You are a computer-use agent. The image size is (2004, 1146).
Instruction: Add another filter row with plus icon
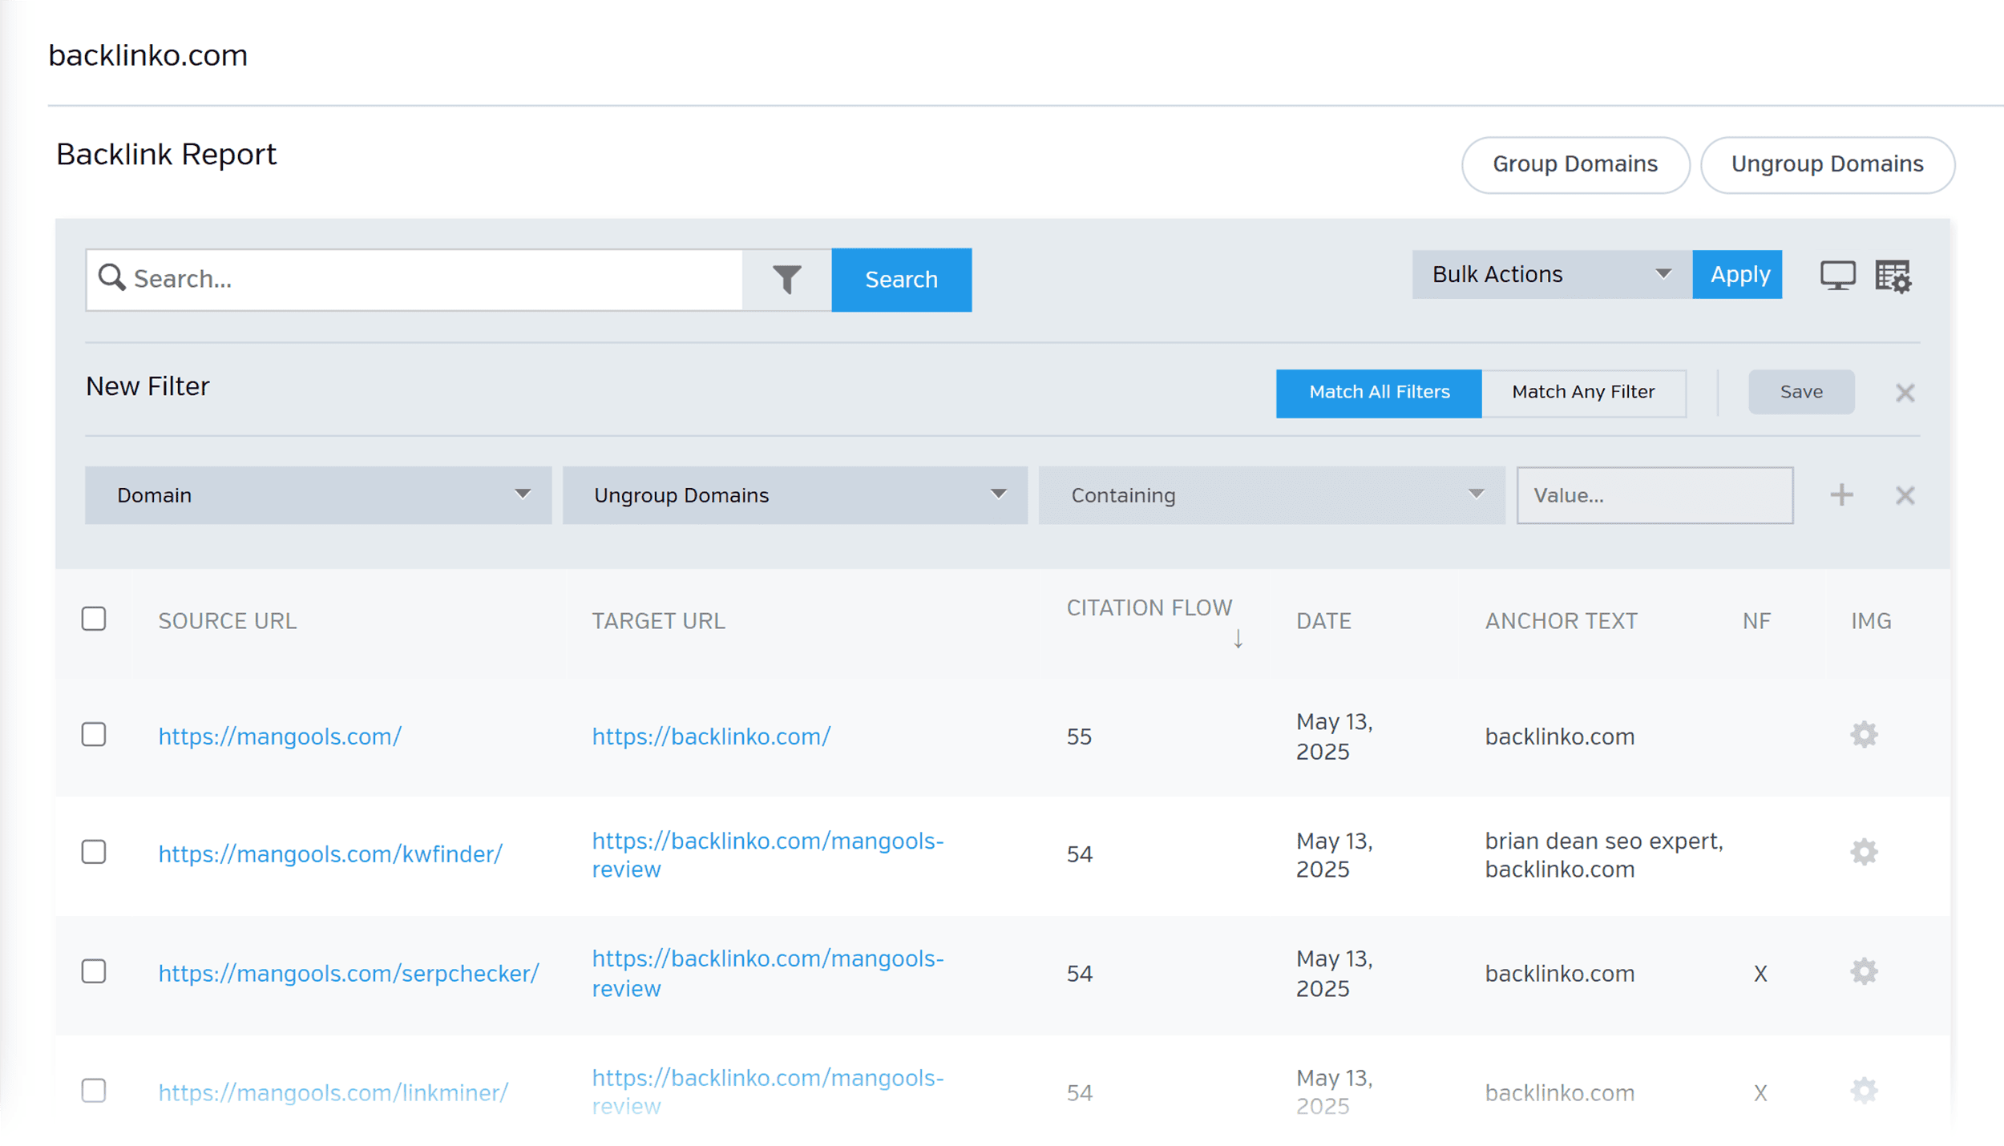click(1841, 494)
